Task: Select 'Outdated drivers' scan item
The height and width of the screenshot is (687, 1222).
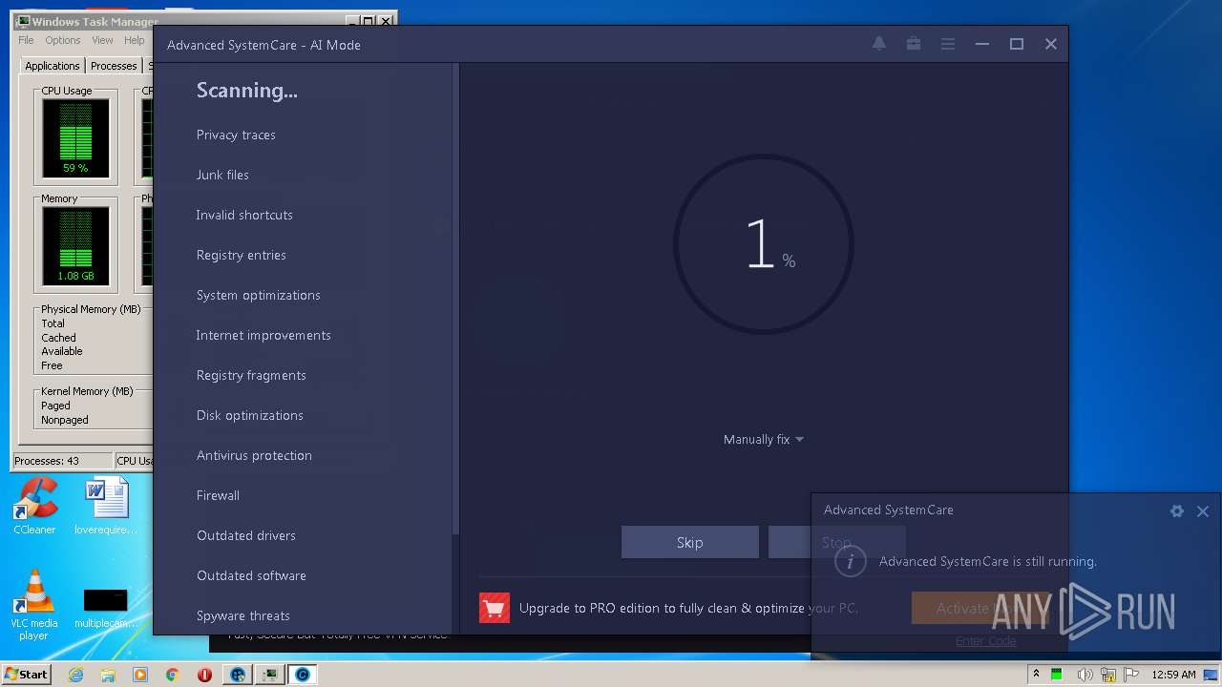Action: click(246, 535)
